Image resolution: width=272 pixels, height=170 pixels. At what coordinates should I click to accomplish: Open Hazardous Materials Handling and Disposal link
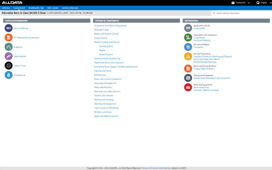pyautogui.click(x=212, y=56)
